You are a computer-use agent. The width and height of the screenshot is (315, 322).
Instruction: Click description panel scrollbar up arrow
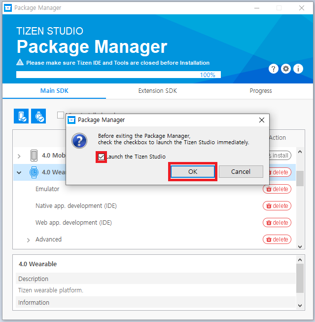click(x=300, y=260)
